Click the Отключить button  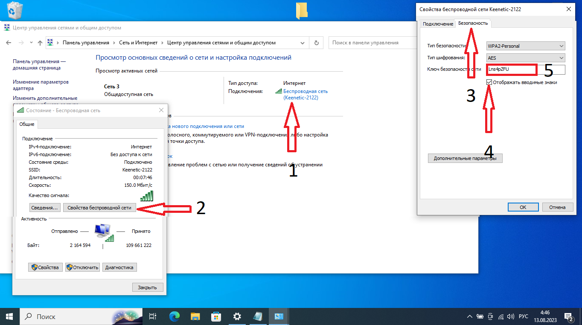click(x=82, y=267)
